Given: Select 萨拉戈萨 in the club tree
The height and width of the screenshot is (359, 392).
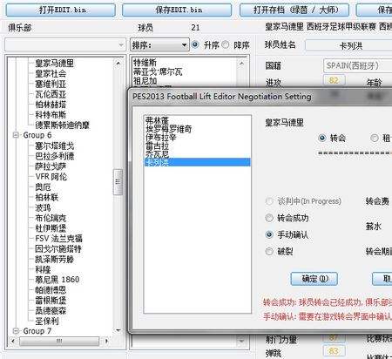Looking at the screenshot, I should coord(51,166).
